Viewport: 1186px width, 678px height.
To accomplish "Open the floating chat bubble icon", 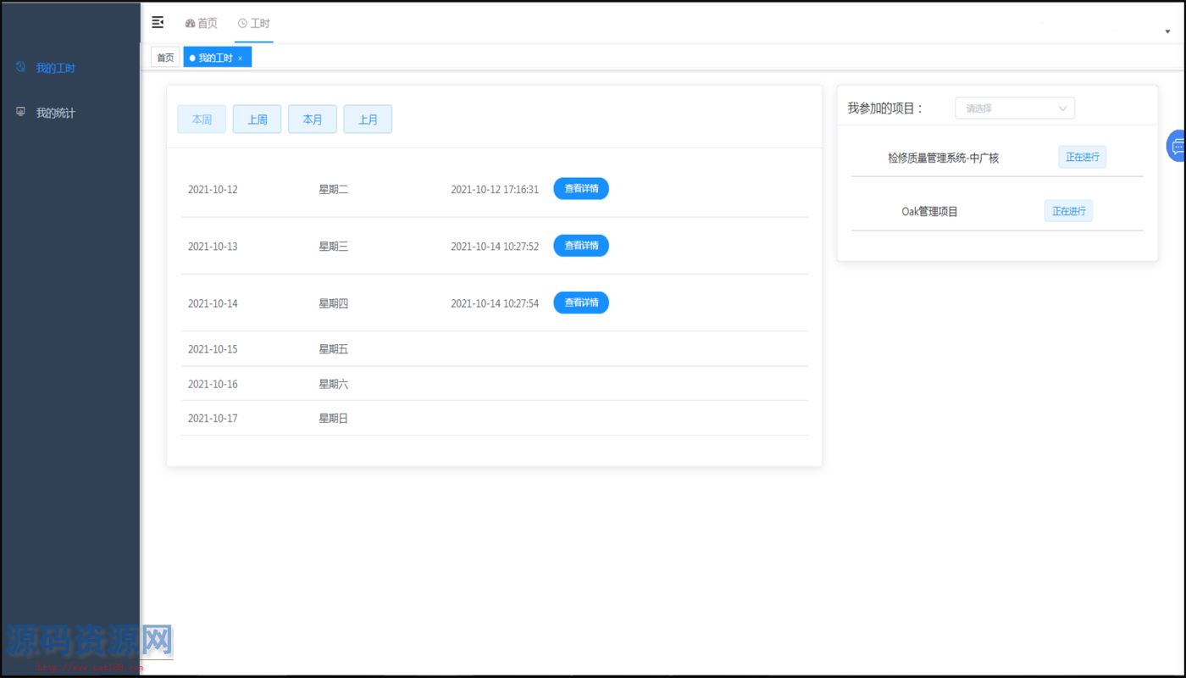I will [1177, 146].
